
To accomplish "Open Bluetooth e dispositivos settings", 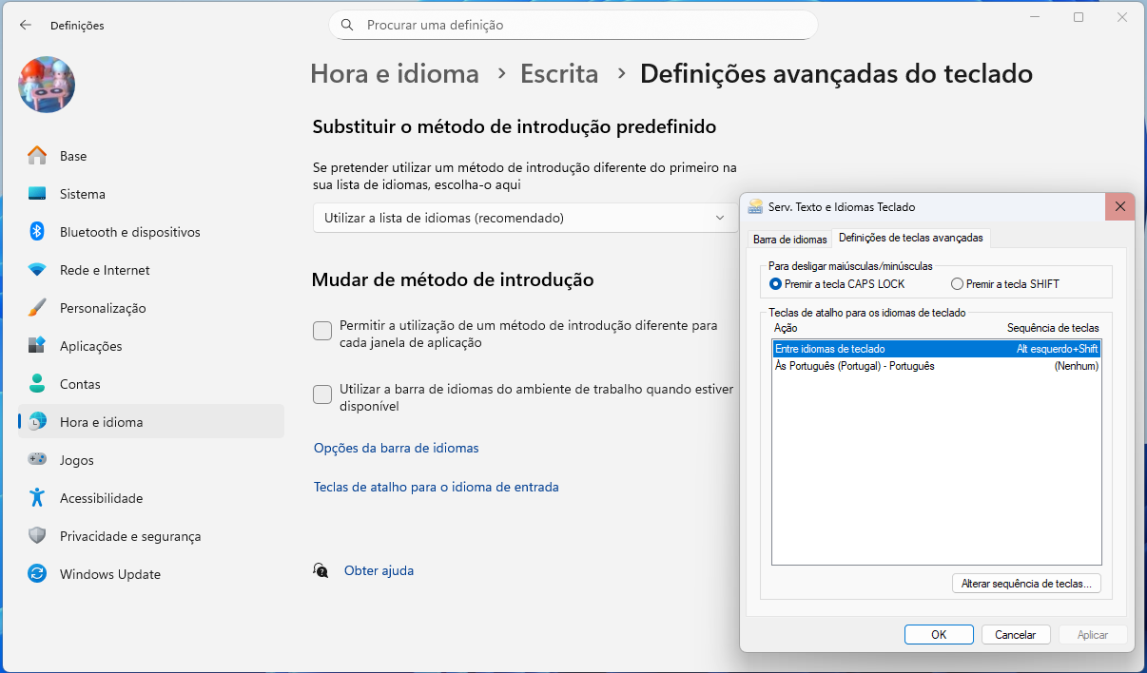I will point(129,232).
